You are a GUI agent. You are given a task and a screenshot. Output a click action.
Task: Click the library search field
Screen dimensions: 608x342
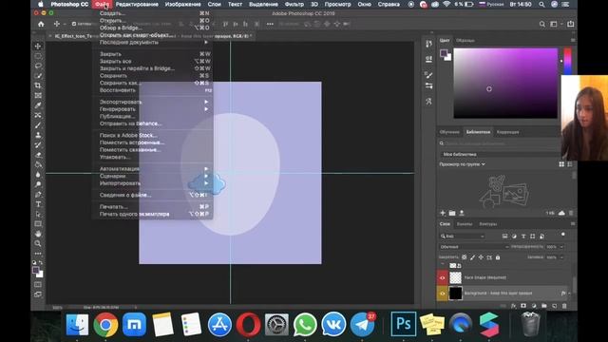click(501, 143)
